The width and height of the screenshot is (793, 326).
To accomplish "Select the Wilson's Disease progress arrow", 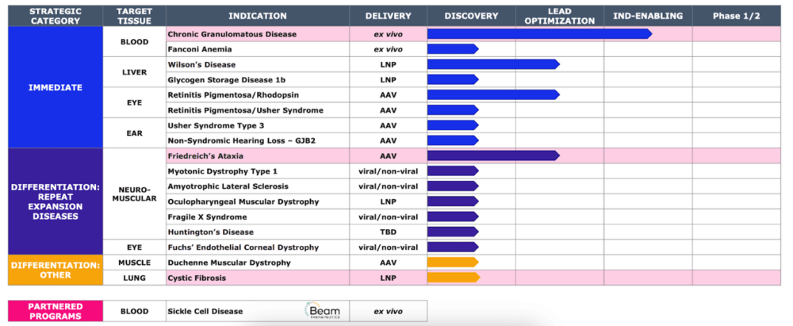I will (493, 64).
